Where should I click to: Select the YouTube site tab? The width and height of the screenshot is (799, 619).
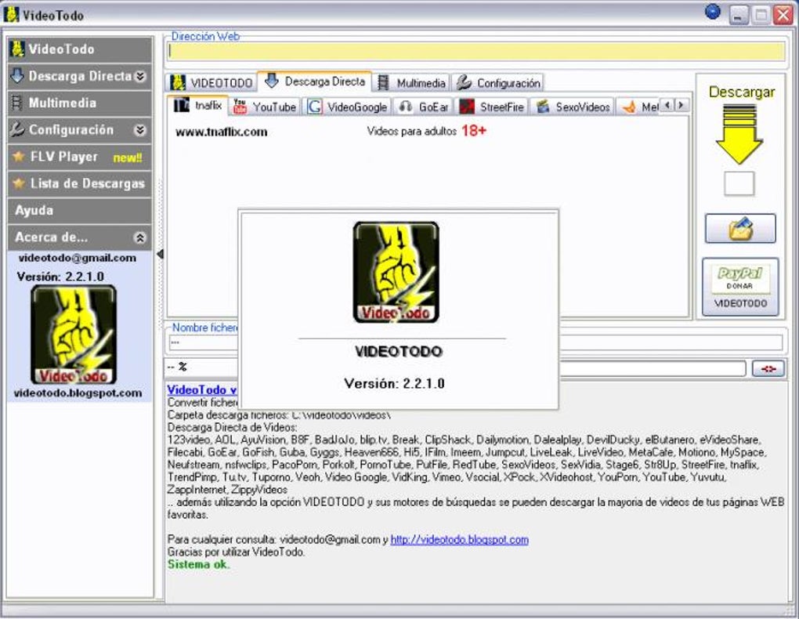coord(265,107)
